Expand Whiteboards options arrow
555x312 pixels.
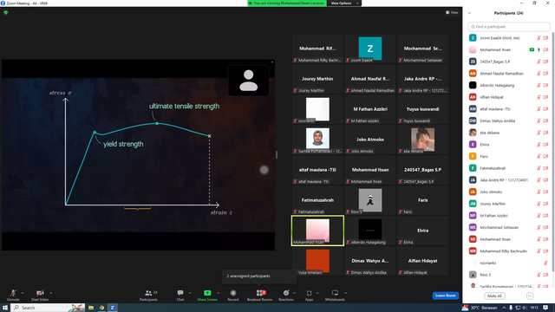click(345, 293)
